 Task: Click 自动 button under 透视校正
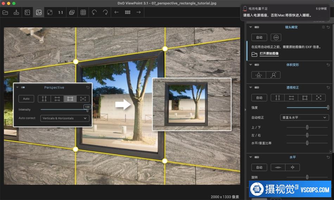point(259,98)
